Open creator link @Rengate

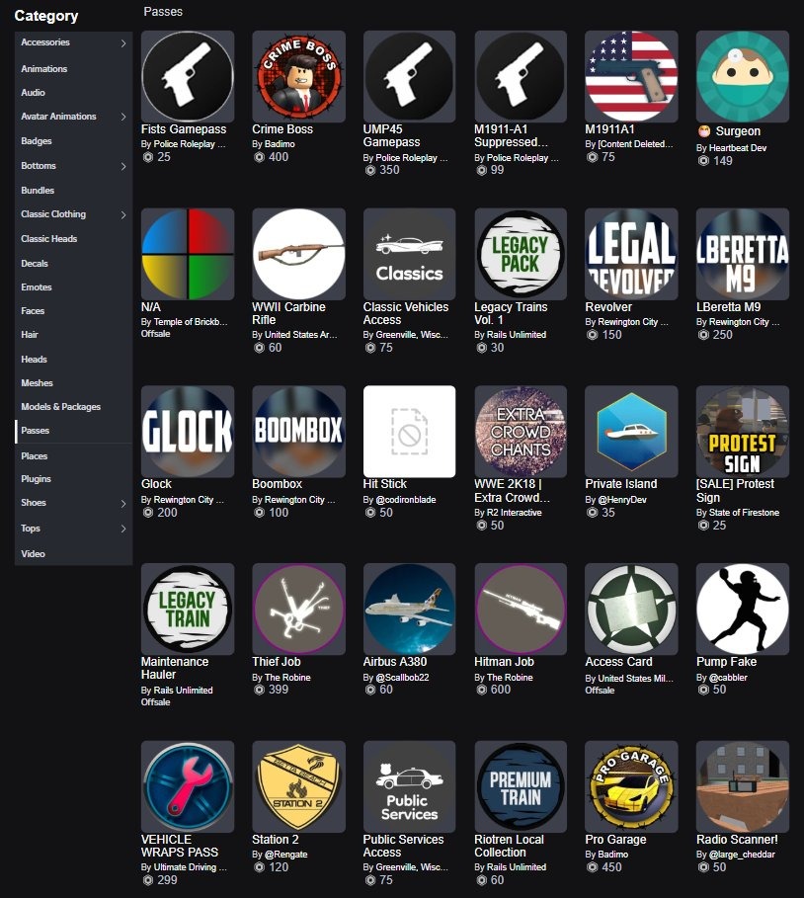pyautogui.click(x=285, y=855)
